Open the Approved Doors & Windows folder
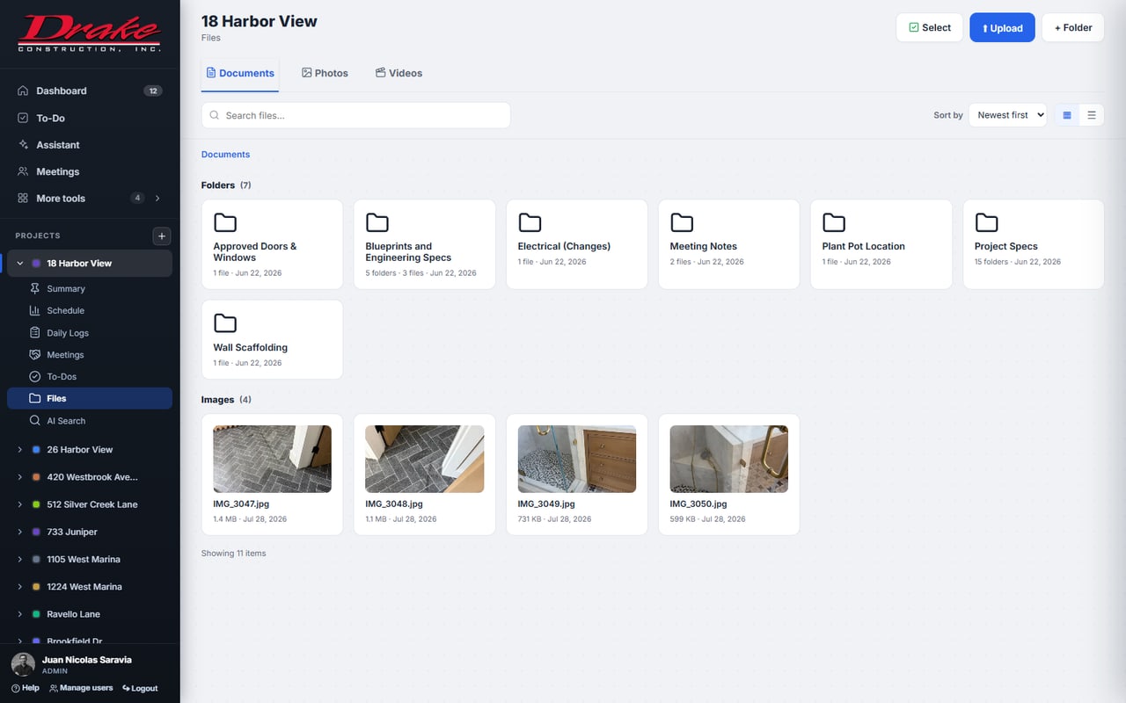 273,244
